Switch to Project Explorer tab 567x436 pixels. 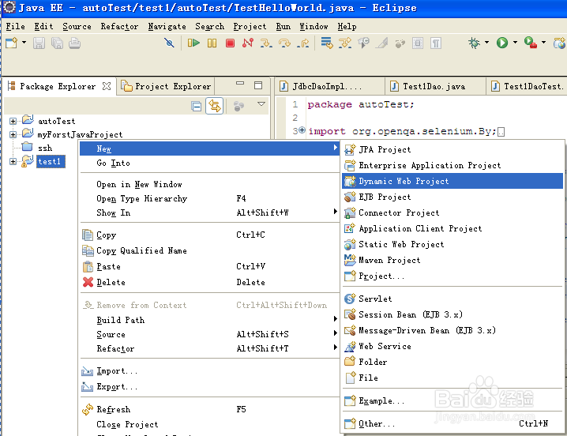coord(166,86)
